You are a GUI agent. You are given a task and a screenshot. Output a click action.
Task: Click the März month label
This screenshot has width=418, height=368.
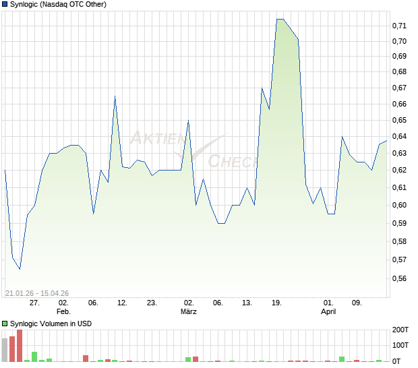click(x=189, y=311)
